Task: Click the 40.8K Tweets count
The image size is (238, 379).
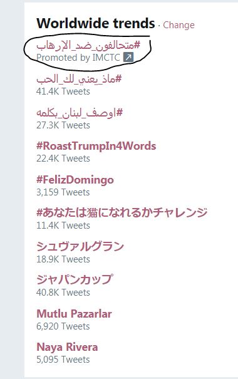Action: (63, 293)
